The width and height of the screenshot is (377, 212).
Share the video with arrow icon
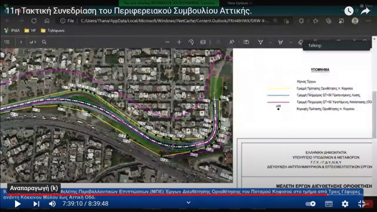pos(365,11)
